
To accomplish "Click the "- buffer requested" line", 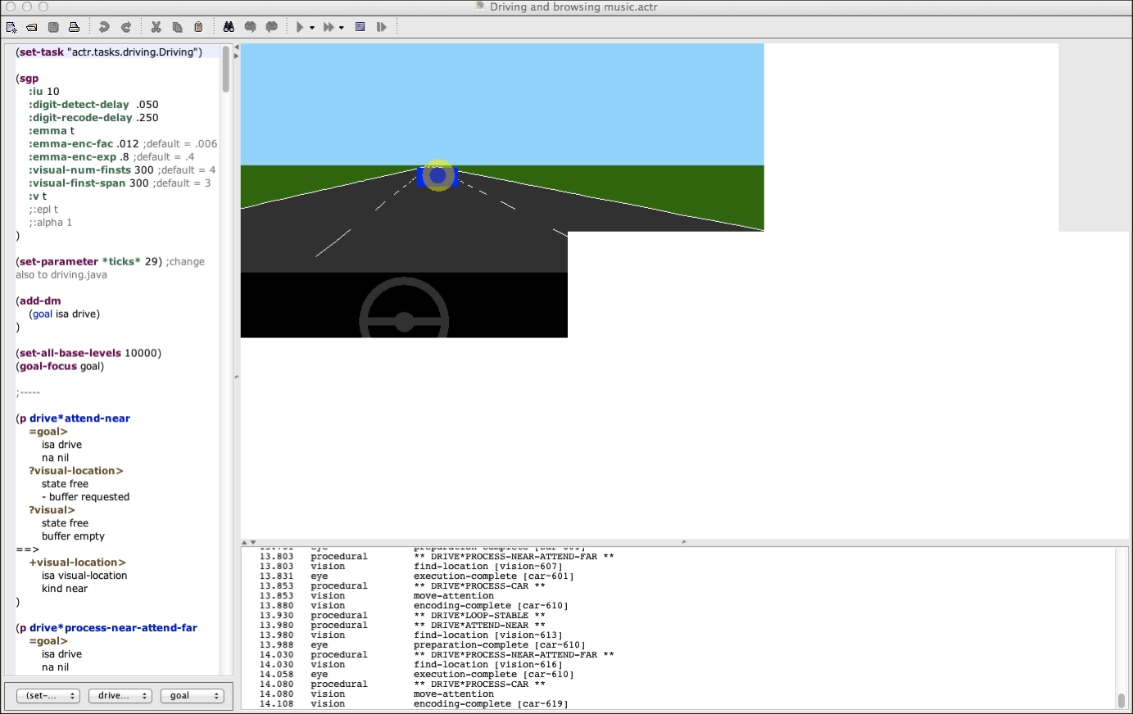I will pyautogui.click(x=86, y=496).
